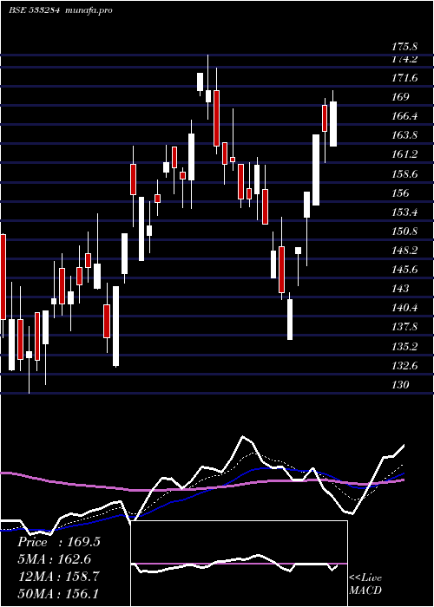Select the 145.6 price axis label
Screen dimensions: 434x607
tap(404, 270)
